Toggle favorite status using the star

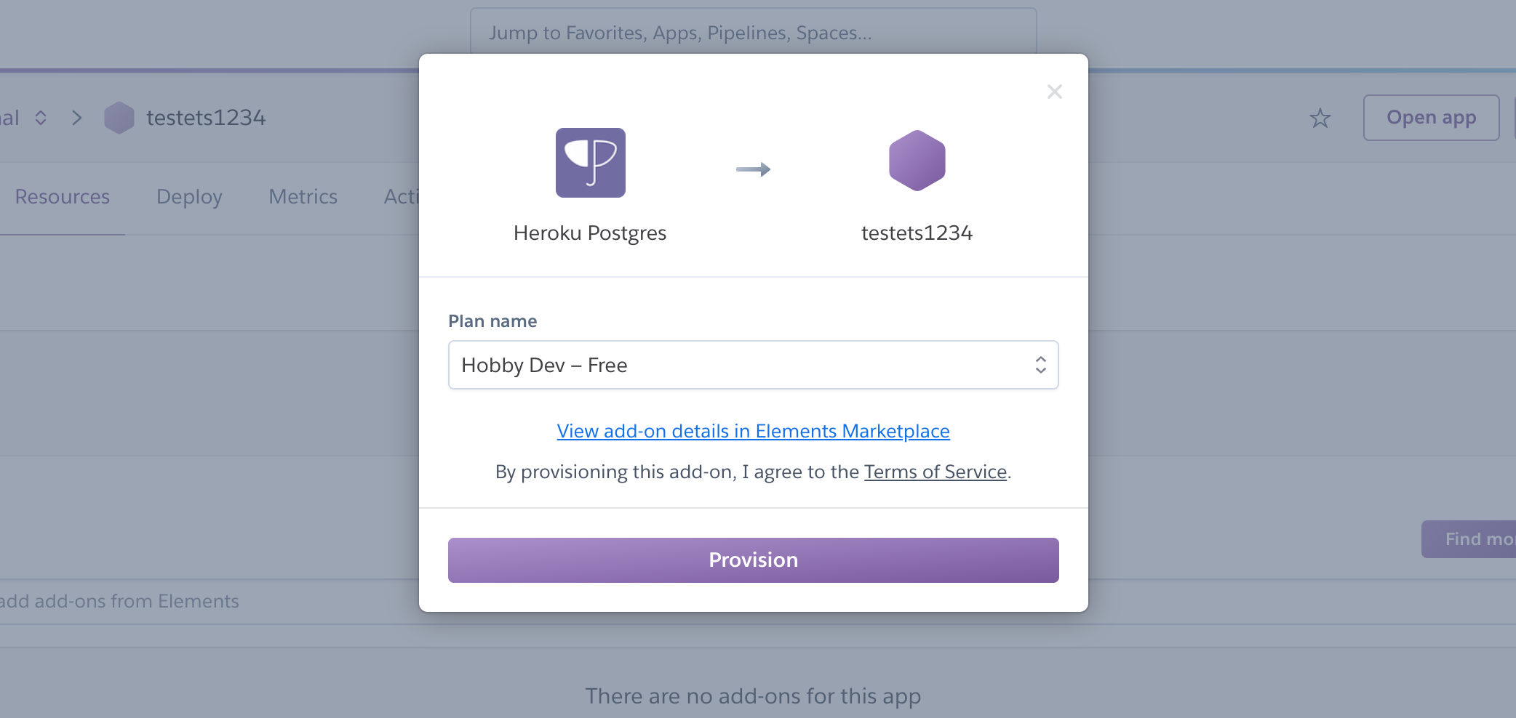point(1320,118)
